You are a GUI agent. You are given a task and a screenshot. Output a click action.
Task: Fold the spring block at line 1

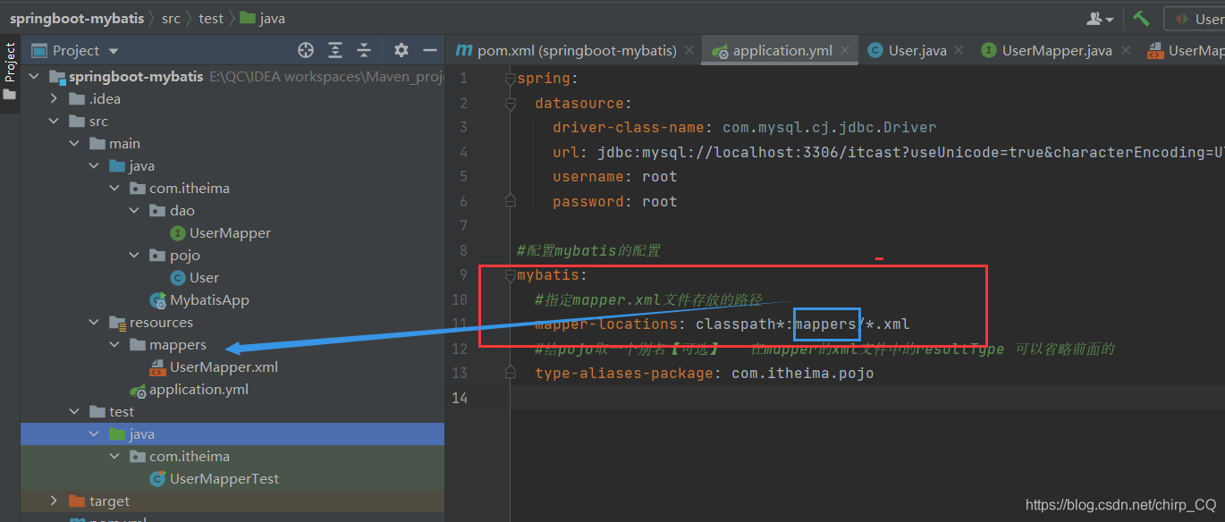pos(510,79)
